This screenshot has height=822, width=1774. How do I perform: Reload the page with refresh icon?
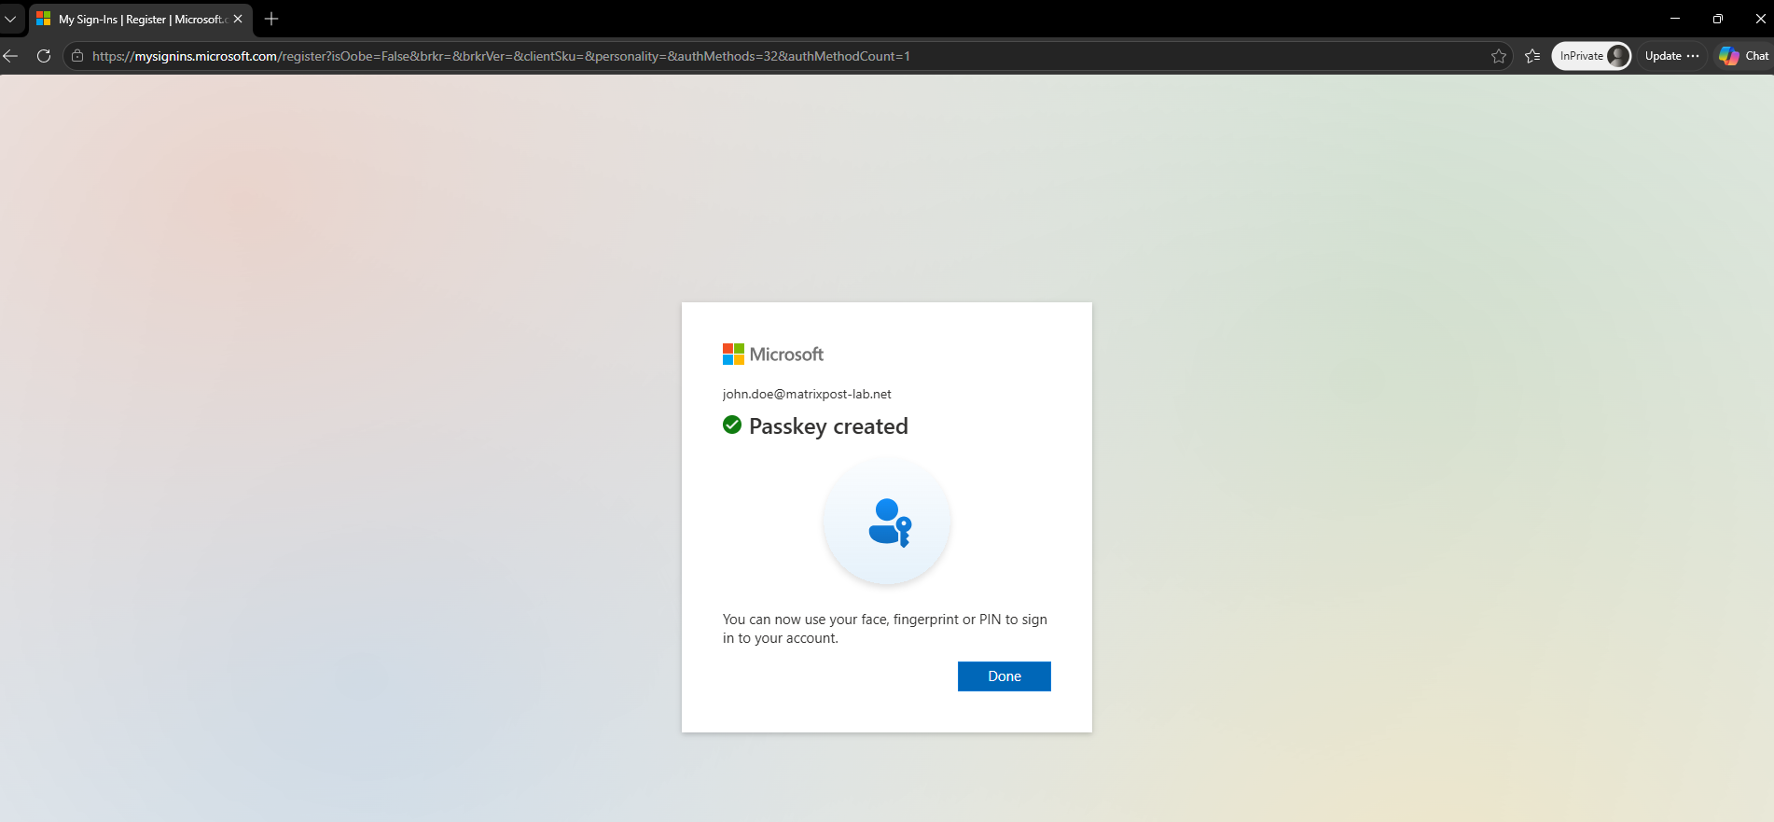coord(44,56)
